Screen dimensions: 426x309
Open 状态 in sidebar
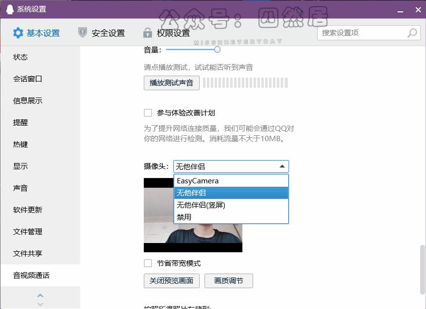(x=40, y=57)
